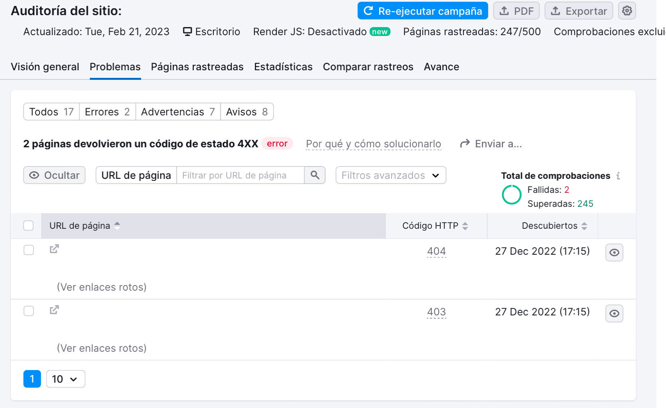Click the search magnifier icon
Image resolution: width=666 pixels, height=408 pixels.
tap(315, 175)
